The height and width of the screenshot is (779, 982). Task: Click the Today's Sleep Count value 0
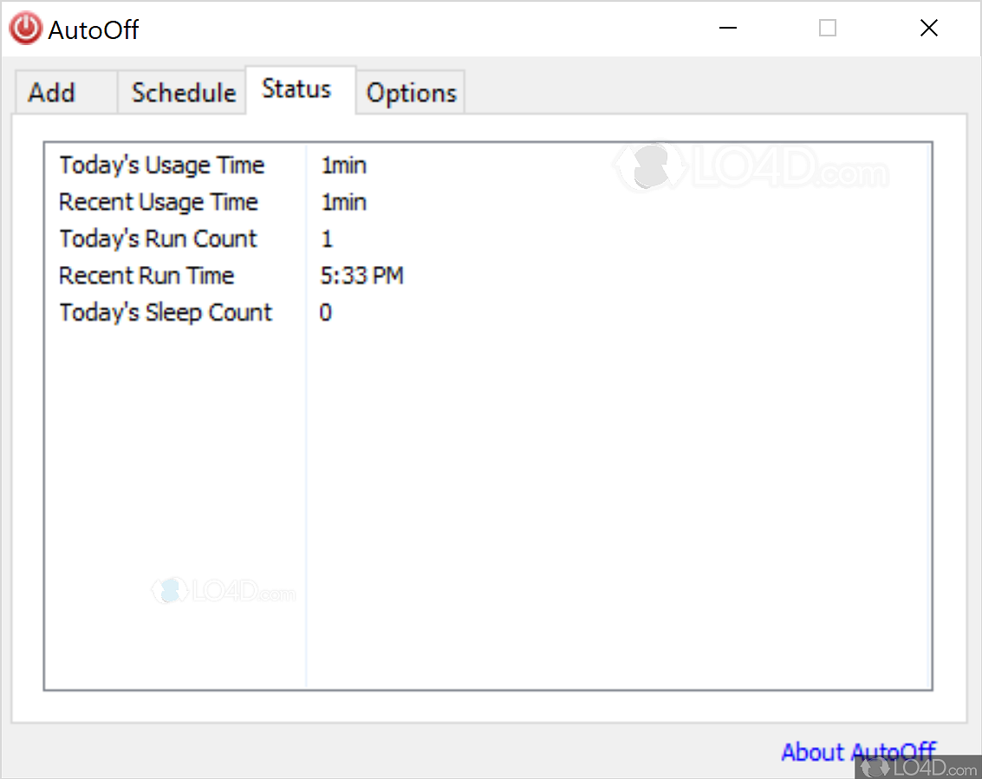click(x=326, y=313)
